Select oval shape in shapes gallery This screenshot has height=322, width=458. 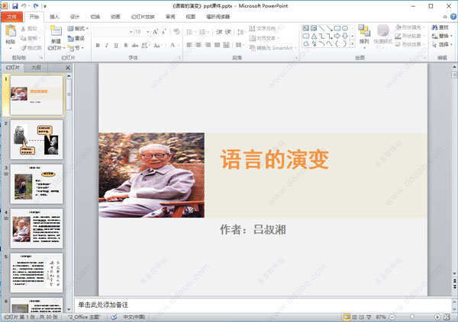[345, 28]
